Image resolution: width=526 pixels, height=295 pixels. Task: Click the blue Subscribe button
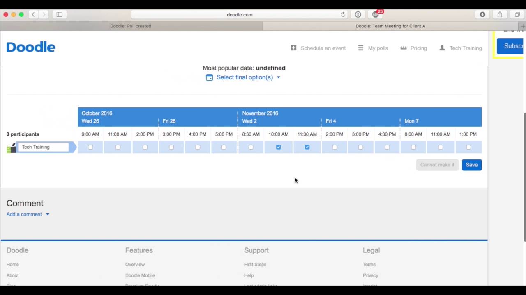[x=510, y=46]
